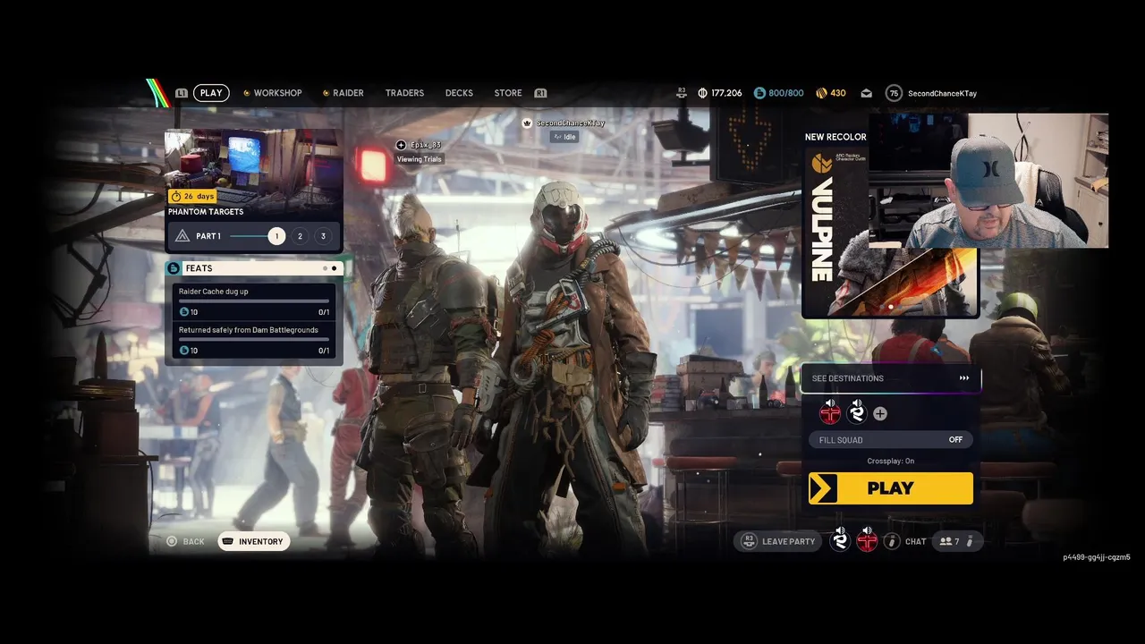Click the L1 previous-tab bumper icon
Screen dimensions: 1145x644
182,93
